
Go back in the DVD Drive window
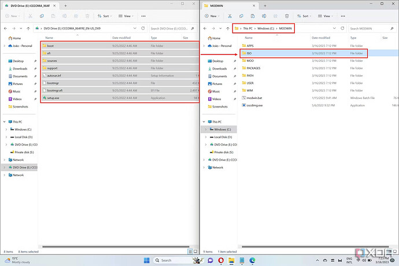click(6, 28)
